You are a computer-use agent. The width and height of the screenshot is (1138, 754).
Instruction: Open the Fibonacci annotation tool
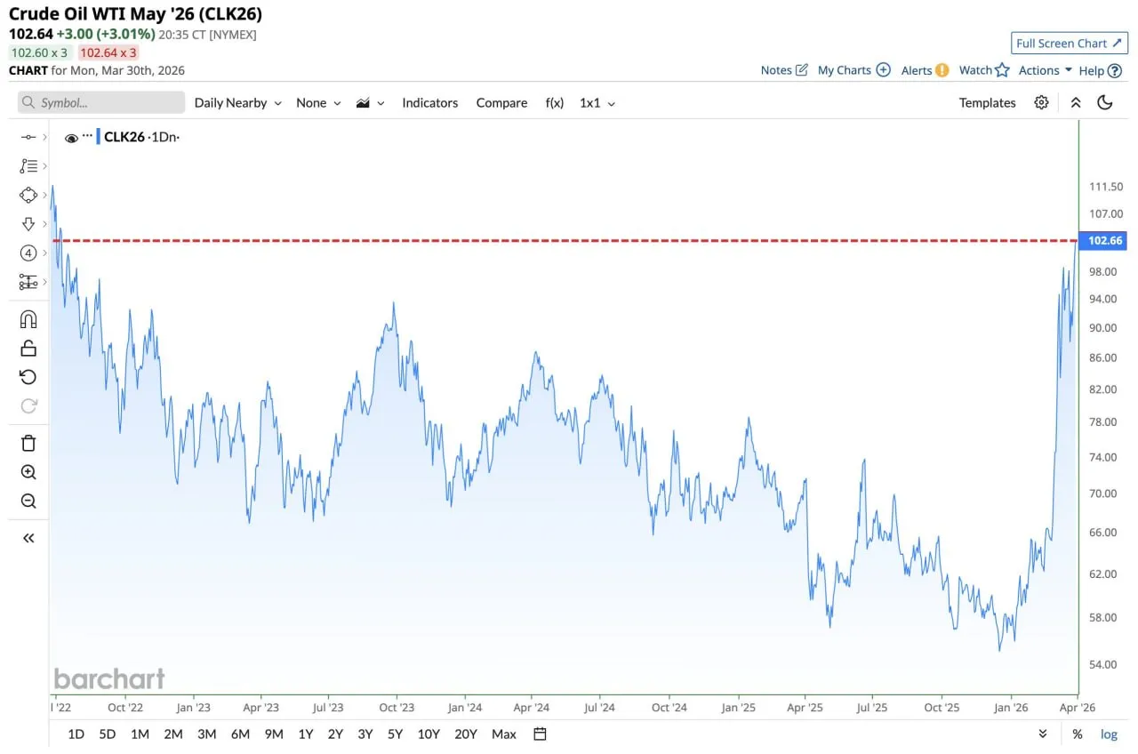[x=28, y=165]
